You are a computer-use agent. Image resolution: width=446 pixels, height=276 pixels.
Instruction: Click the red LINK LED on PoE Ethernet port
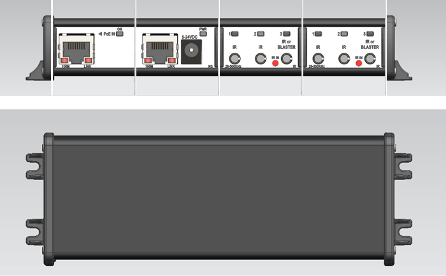coord(89,60)
